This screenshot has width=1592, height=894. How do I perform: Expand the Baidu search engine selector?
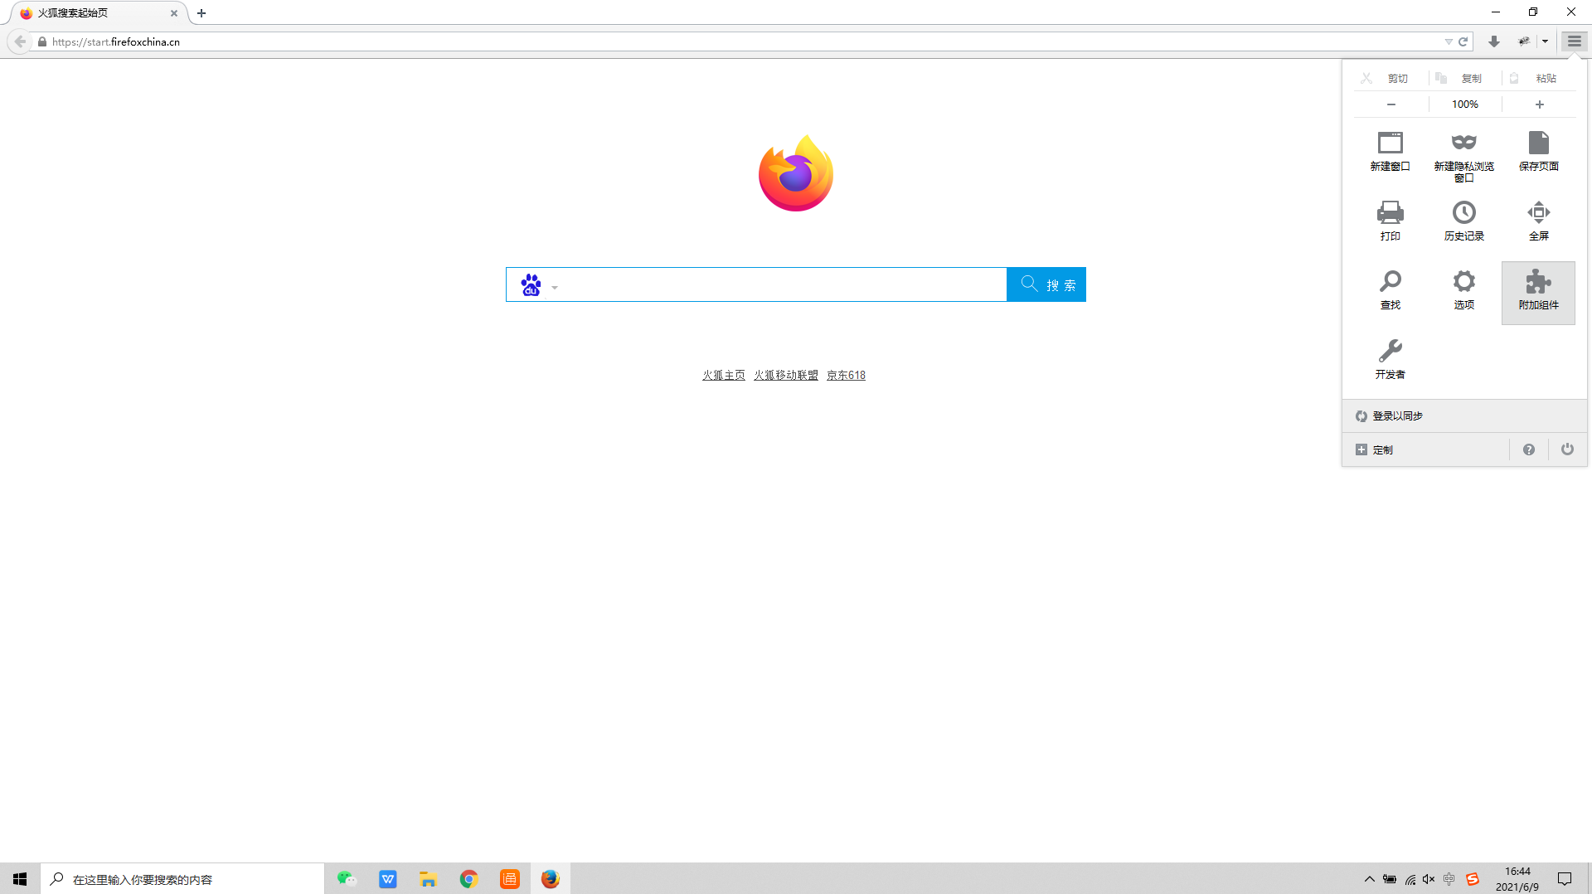point(539,285)
